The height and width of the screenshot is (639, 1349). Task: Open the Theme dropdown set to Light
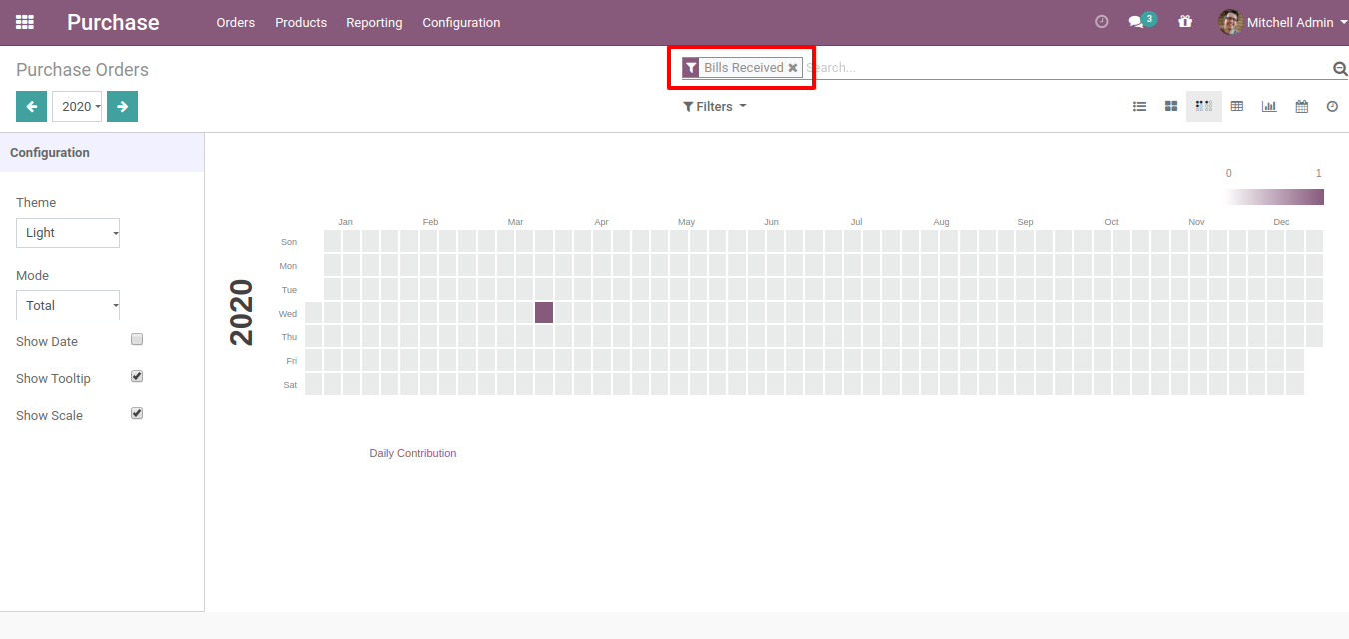(68, 233)
